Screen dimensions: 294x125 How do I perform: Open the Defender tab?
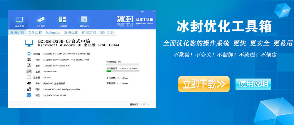53,32
